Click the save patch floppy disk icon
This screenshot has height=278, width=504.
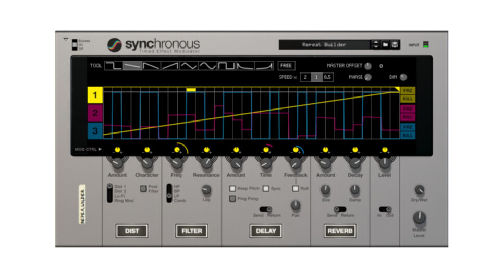[x=395, y=45]
